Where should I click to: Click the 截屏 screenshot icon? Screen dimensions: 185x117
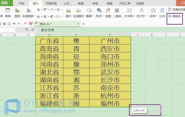(89, 11)
